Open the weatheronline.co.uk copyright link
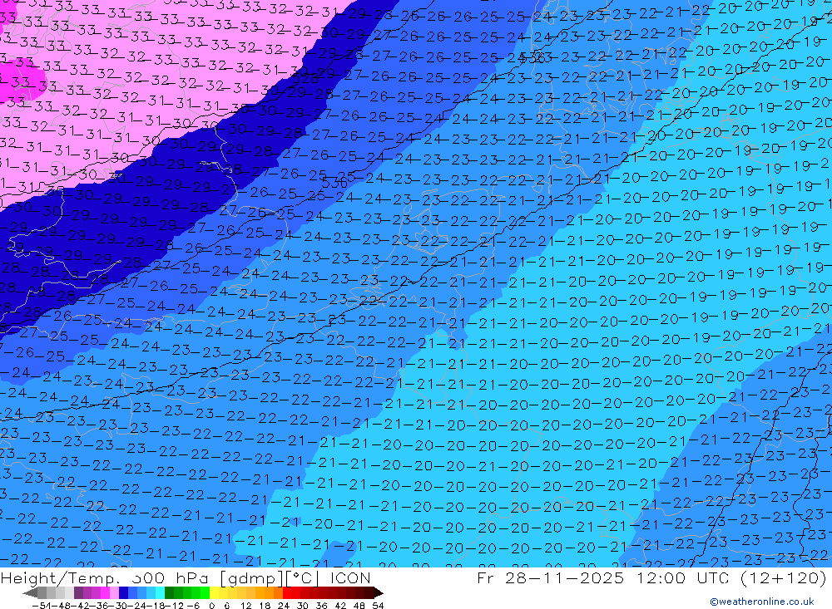The width and height of the screenshot is (832, 609). 762,602
